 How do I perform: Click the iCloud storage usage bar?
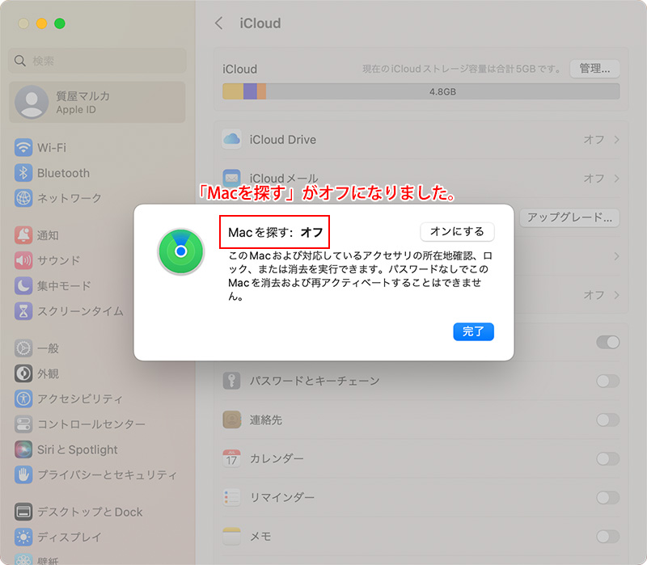coord(421,91)
